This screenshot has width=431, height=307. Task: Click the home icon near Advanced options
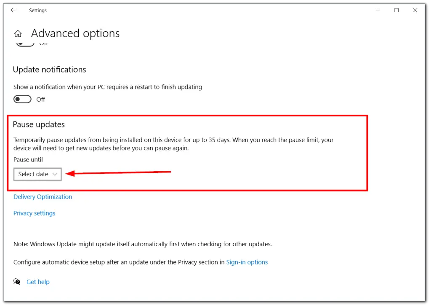click(18, 33)
